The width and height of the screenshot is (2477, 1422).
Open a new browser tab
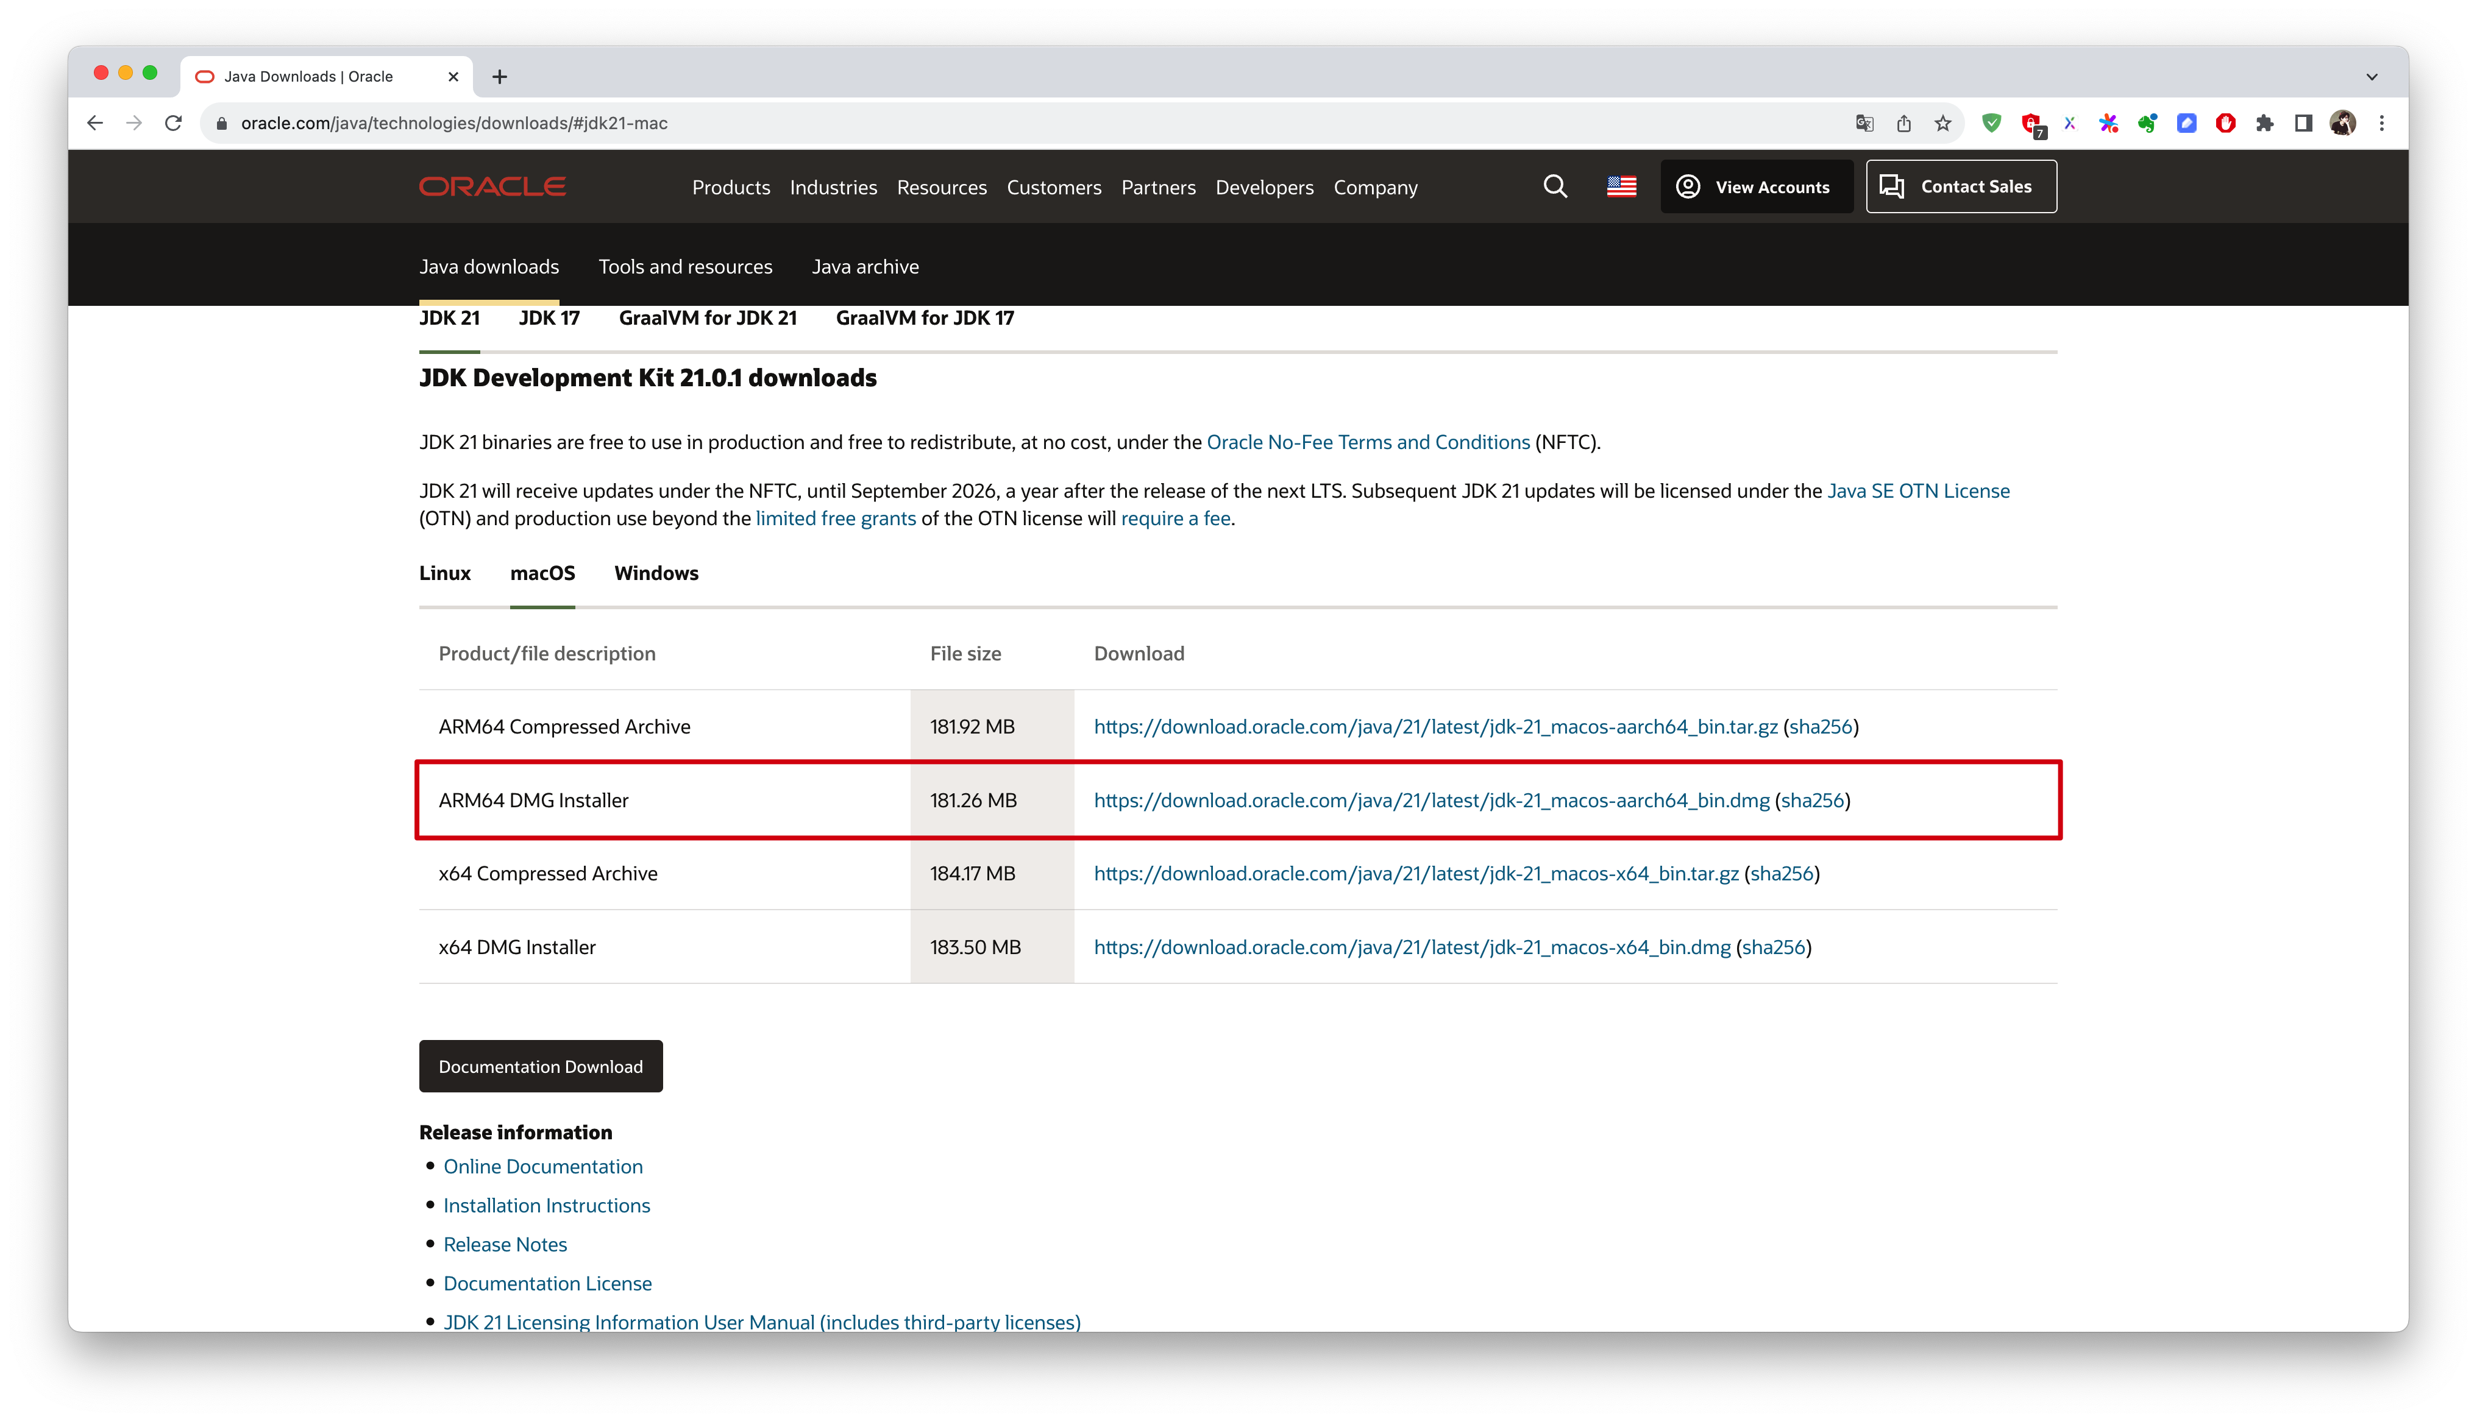click(499, 76)
